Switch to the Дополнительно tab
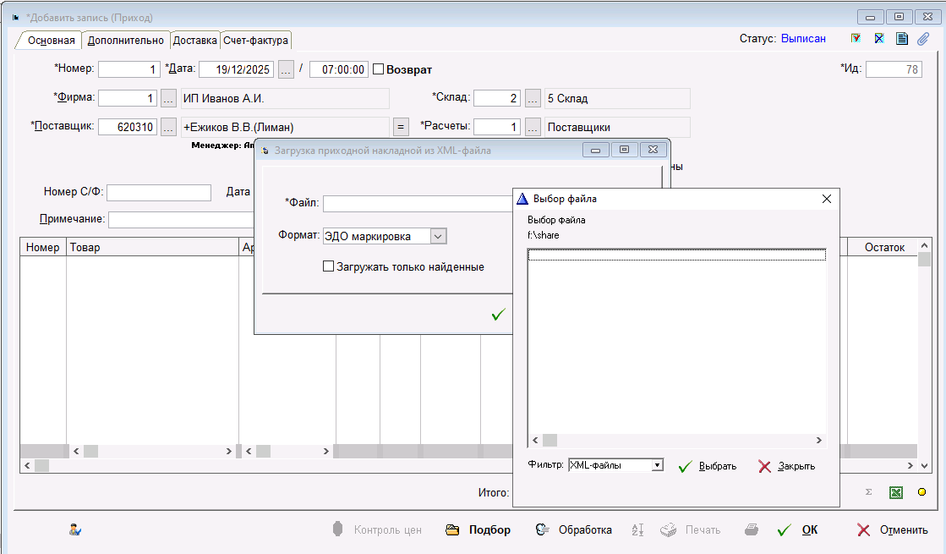The height and width of the screenshot is (554, 946). pyautogui.click(x=125, y=41)
